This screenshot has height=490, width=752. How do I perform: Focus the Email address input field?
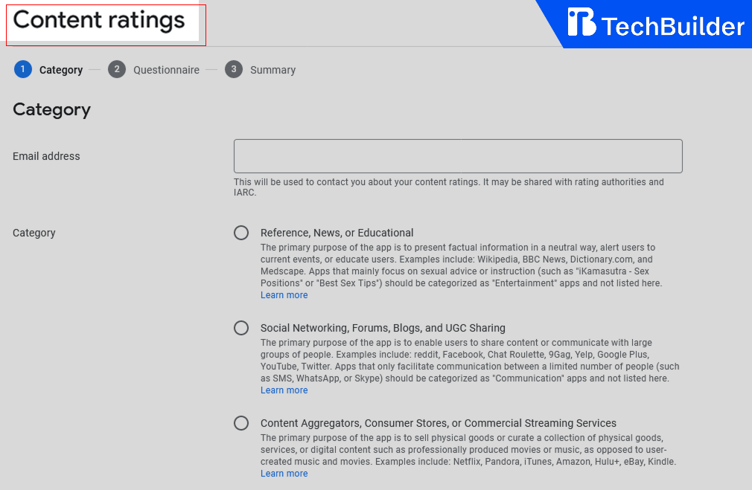point(458,156)
